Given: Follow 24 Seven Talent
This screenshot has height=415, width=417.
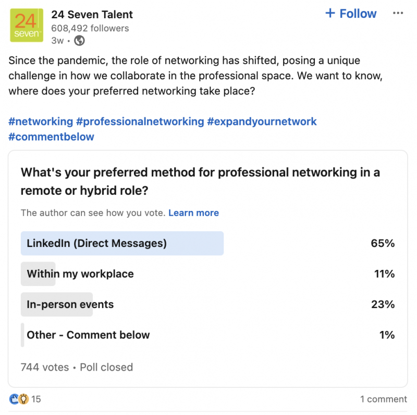Looking at the screenshot, I should click(351, 14).
